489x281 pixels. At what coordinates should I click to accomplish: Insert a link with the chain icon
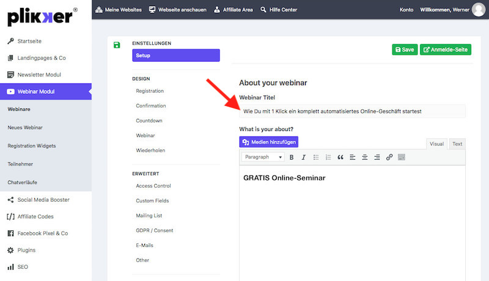click(x=389, y=157)
